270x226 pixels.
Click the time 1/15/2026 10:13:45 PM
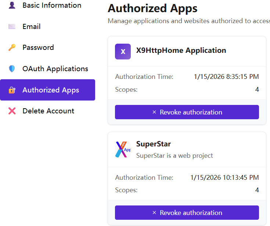(x=224, y=178)
